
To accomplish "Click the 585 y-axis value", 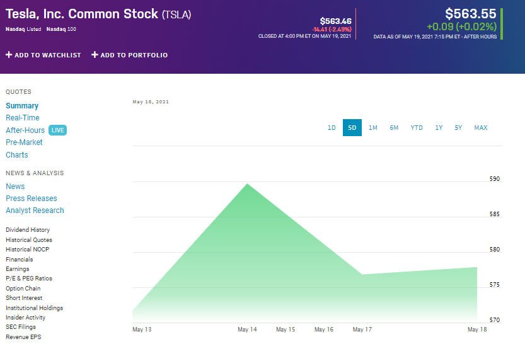I will pos(495,214).
